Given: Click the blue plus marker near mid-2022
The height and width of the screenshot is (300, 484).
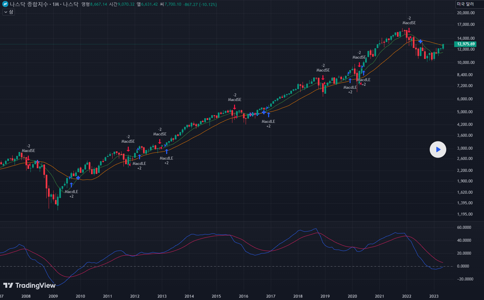Looking at the screenshot, I should click(x=420, y=41).
